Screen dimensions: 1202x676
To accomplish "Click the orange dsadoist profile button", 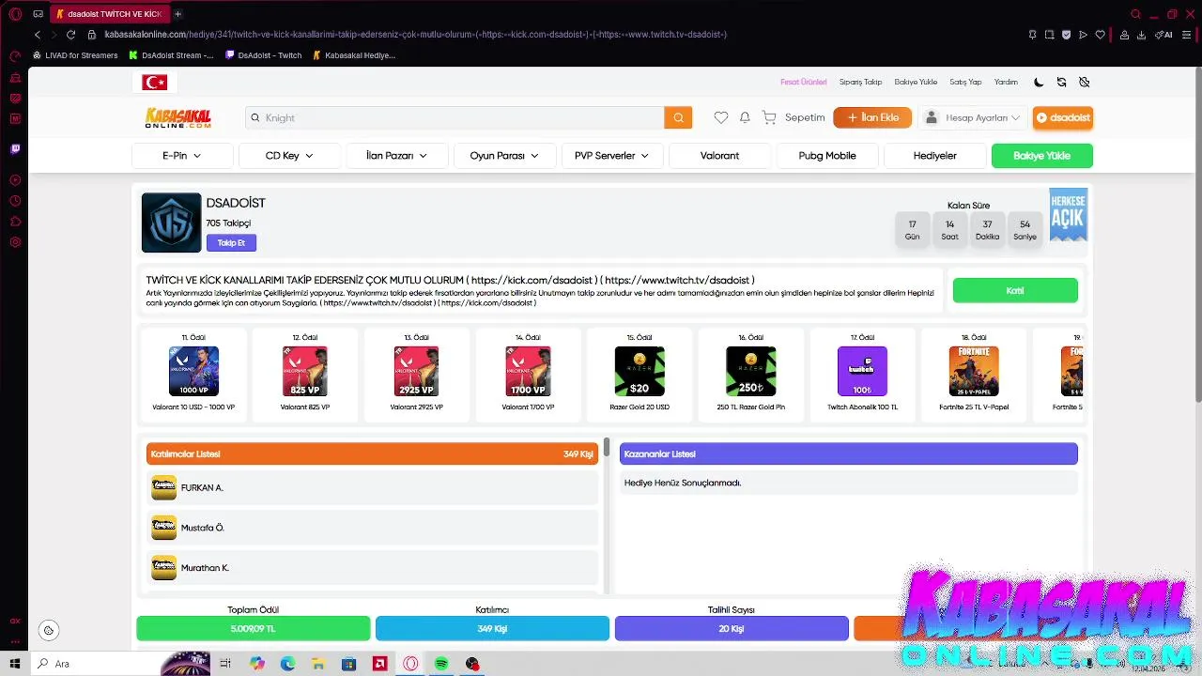I will pyautogui.click(x=1063, y=117).
